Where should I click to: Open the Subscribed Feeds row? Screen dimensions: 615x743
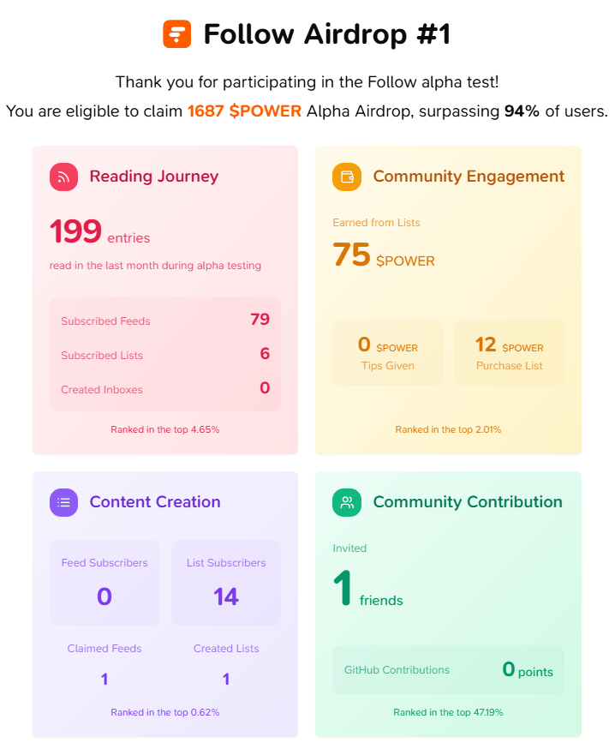[x=165, y=321]
